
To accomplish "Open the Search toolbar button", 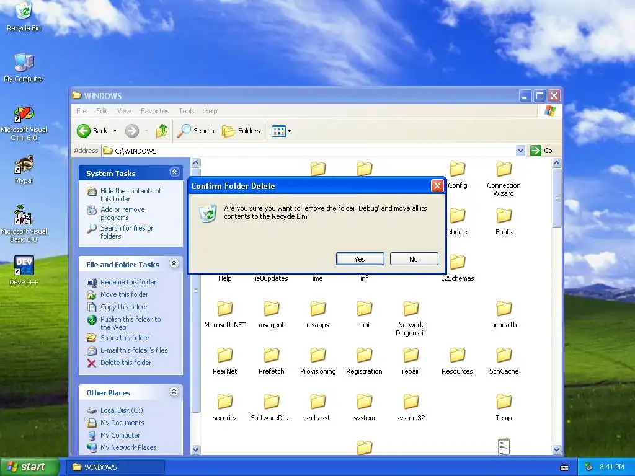I will (196, 131).
